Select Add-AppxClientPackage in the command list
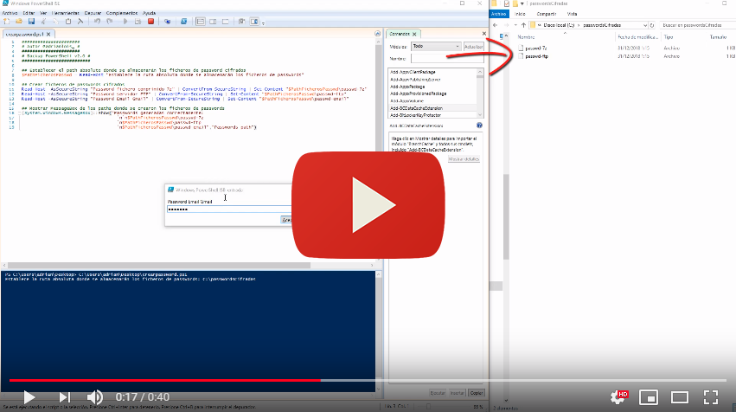The height and width of the screenshot is (412, 736). 413,72
